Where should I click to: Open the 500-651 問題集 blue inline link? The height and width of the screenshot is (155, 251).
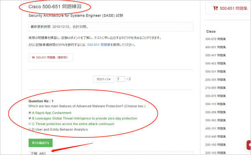pyautogui.click(x=99, y=45)
